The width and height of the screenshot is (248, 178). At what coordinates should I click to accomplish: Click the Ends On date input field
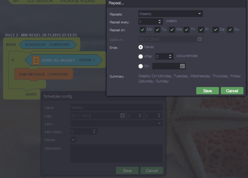pos(166,66)
